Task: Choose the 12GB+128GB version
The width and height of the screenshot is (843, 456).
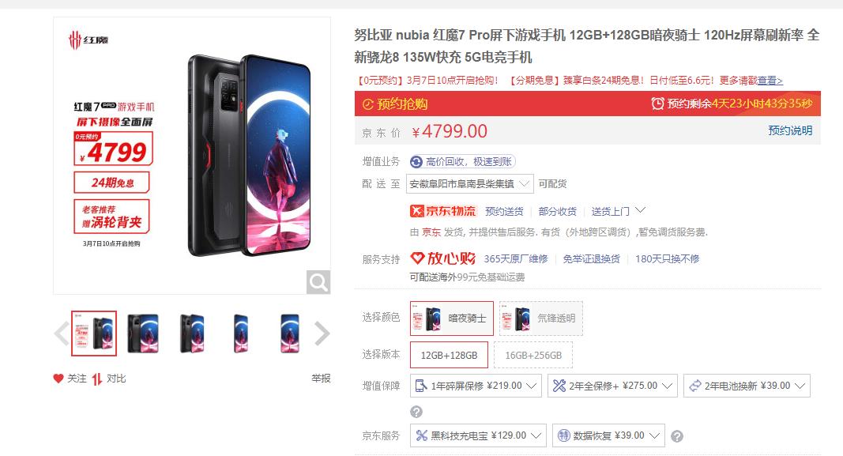Action: 449,356
